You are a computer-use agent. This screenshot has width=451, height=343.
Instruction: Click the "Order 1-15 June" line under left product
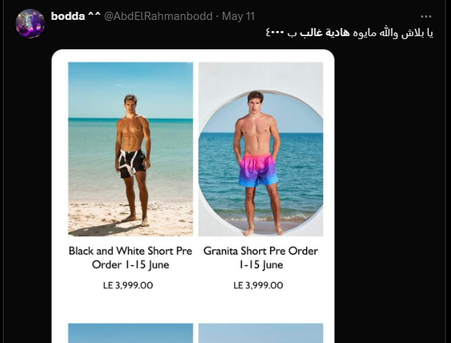click(131, 265)
